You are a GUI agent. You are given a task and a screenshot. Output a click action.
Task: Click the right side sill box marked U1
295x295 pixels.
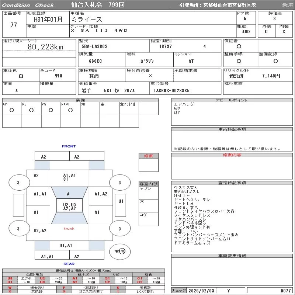tap(121, 201)
